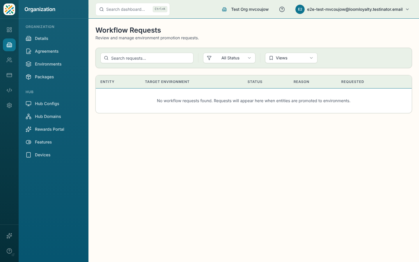The image size is (419, 262).
Task: Open the Devices page
Action: [x=54, y=155]
